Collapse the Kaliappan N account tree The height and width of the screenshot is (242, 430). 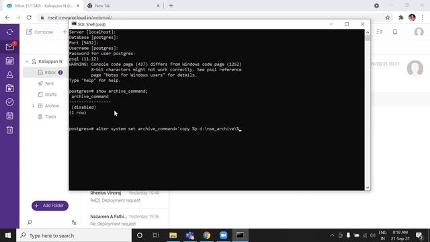(x=27, y=61)
